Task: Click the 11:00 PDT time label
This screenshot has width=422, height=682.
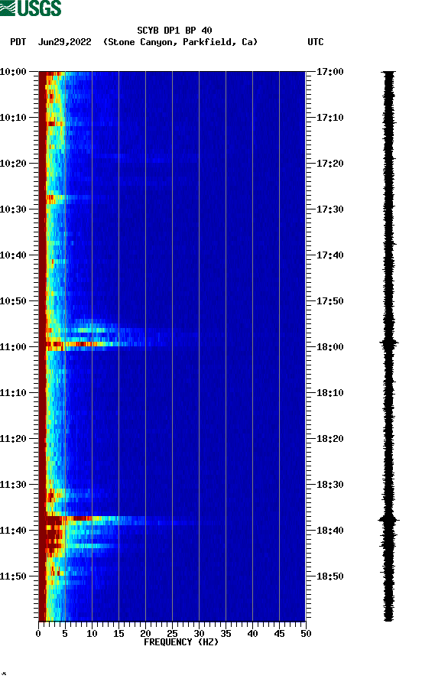Action: [x=13, y=347]
